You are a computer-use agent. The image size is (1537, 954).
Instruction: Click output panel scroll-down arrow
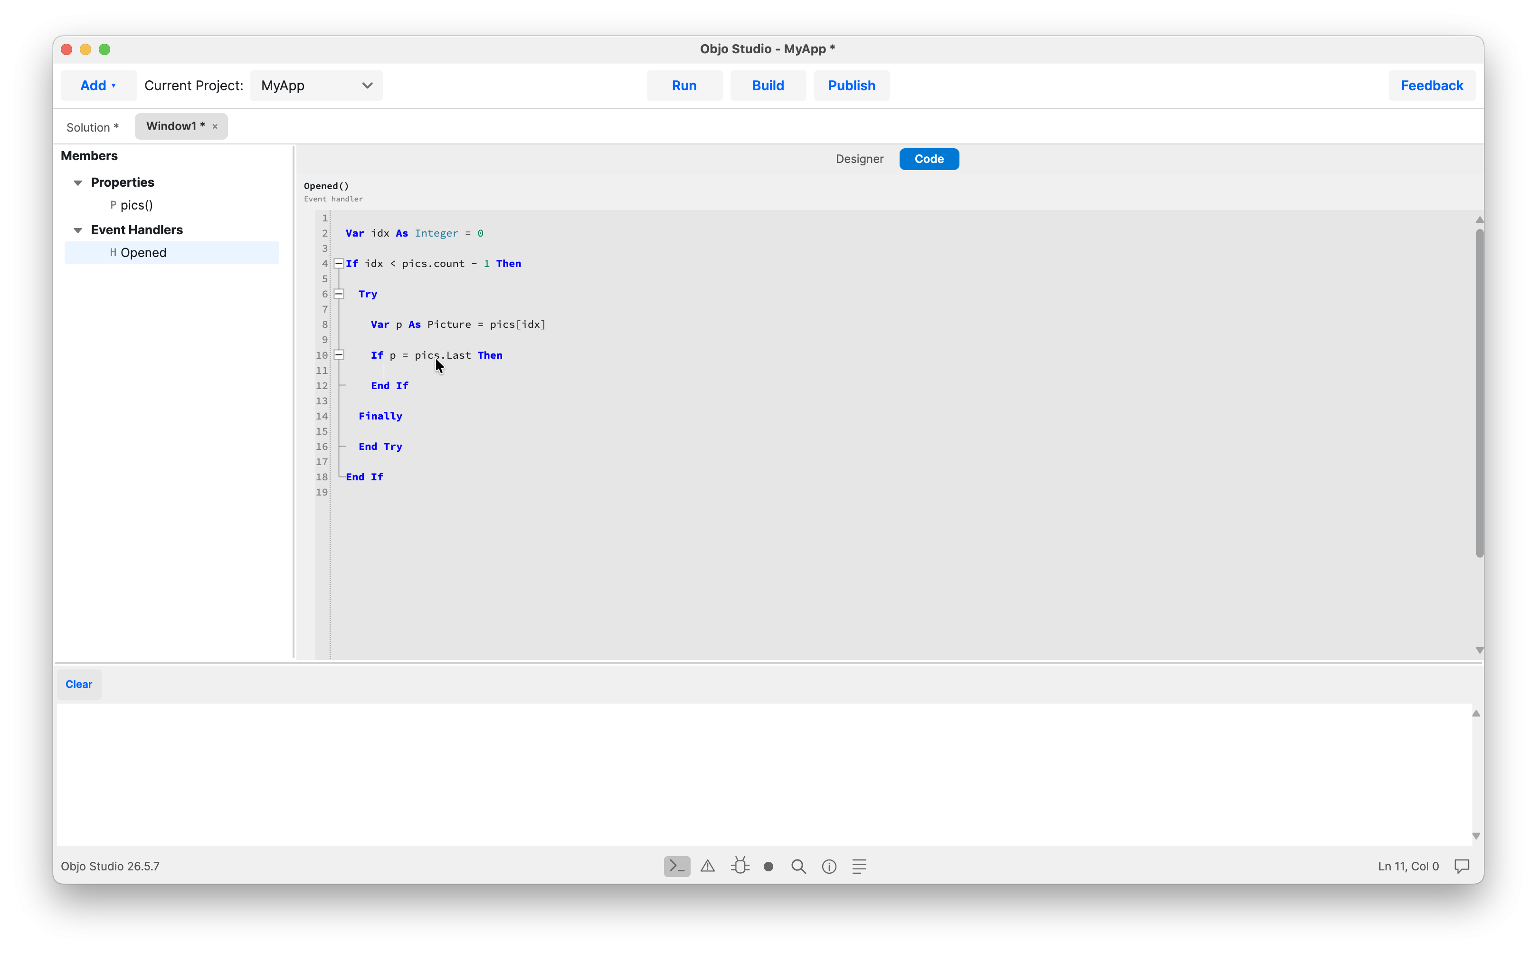tap(1476, 835)
